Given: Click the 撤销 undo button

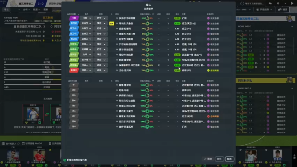Looking at the screenshot, I should click(x=219, y=159).
